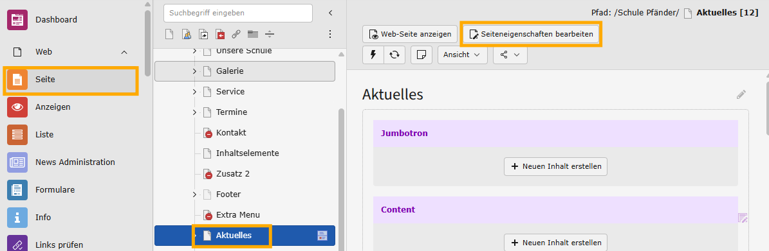Expand the Service tree node
The image size is (769, 251).
tap(194, 92)
